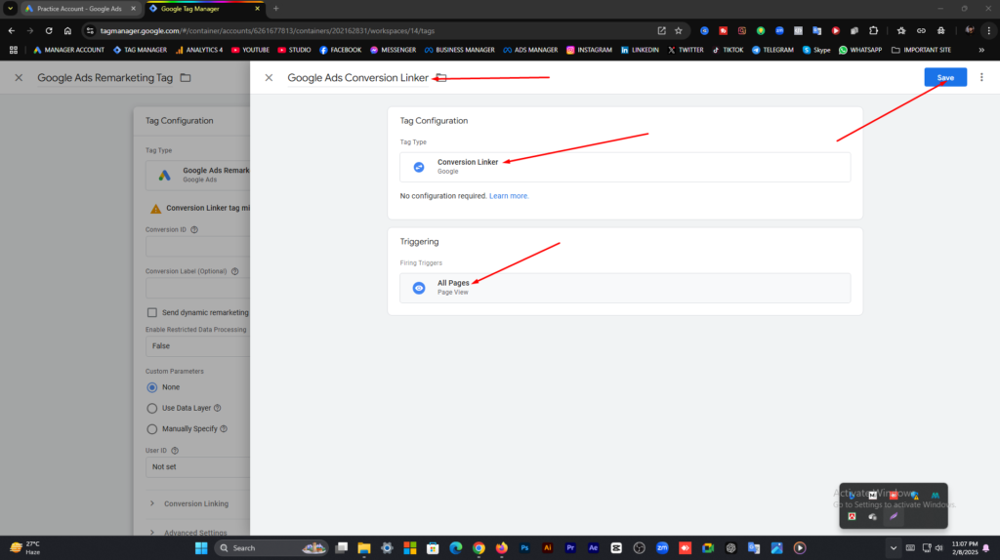1000x560 pixels.
Task: Click the taskbar Search box
Action: click(x=271, y=548)
